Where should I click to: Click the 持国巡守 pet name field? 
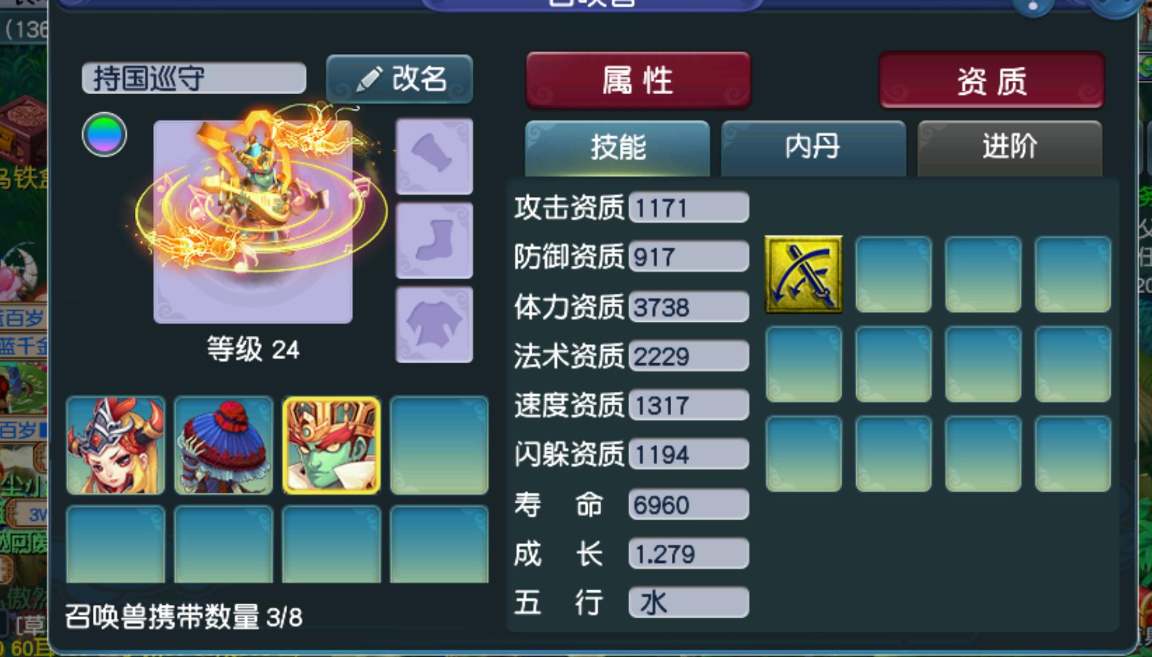pyautogui.click(x=194, y=78)
